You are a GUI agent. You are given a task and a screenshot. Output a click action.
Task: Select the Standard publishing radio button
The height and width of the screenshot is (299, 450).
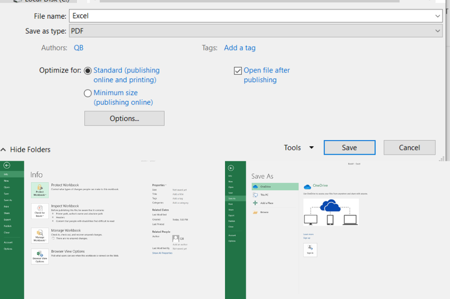[88, 71]
